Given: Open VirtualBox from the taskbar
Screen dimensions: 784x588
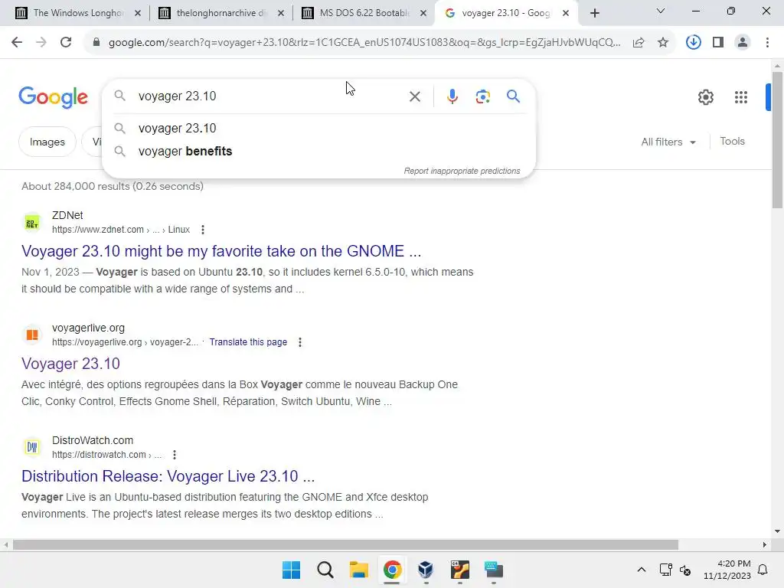Looking at the screenshot, I should click(426, 570).
